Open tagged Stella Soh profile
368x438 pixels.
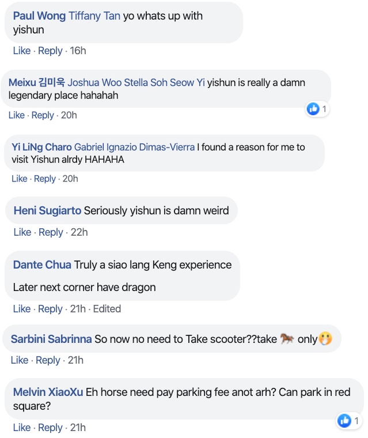[x=145, y=82]
